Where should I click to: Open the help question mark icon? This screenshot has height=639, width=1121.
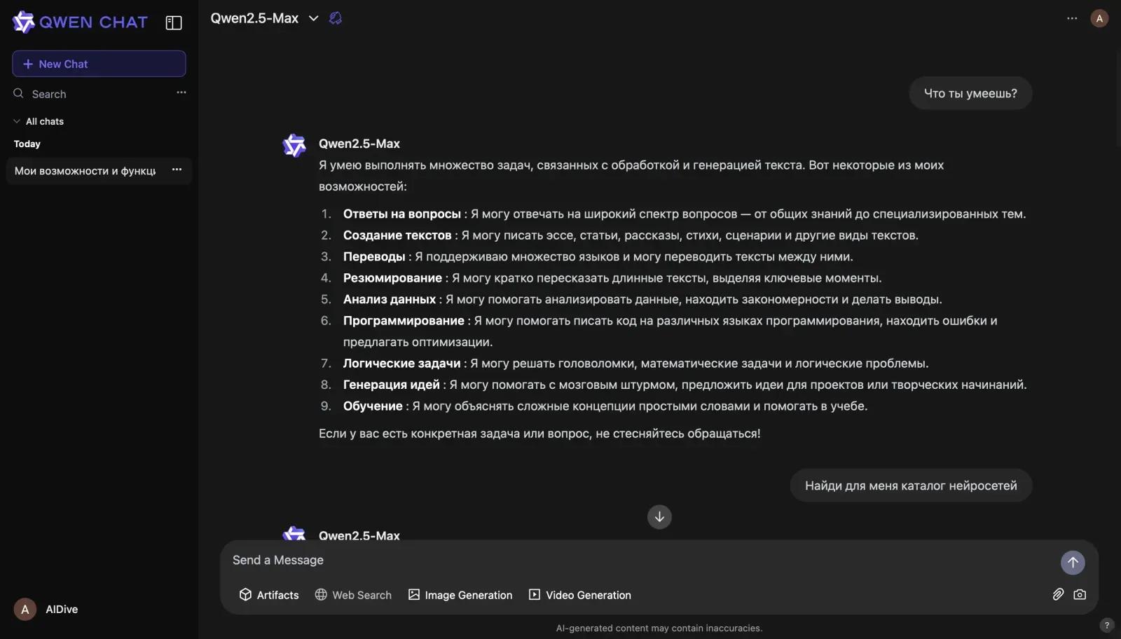pyautogui.click(x=1107, y=625)
